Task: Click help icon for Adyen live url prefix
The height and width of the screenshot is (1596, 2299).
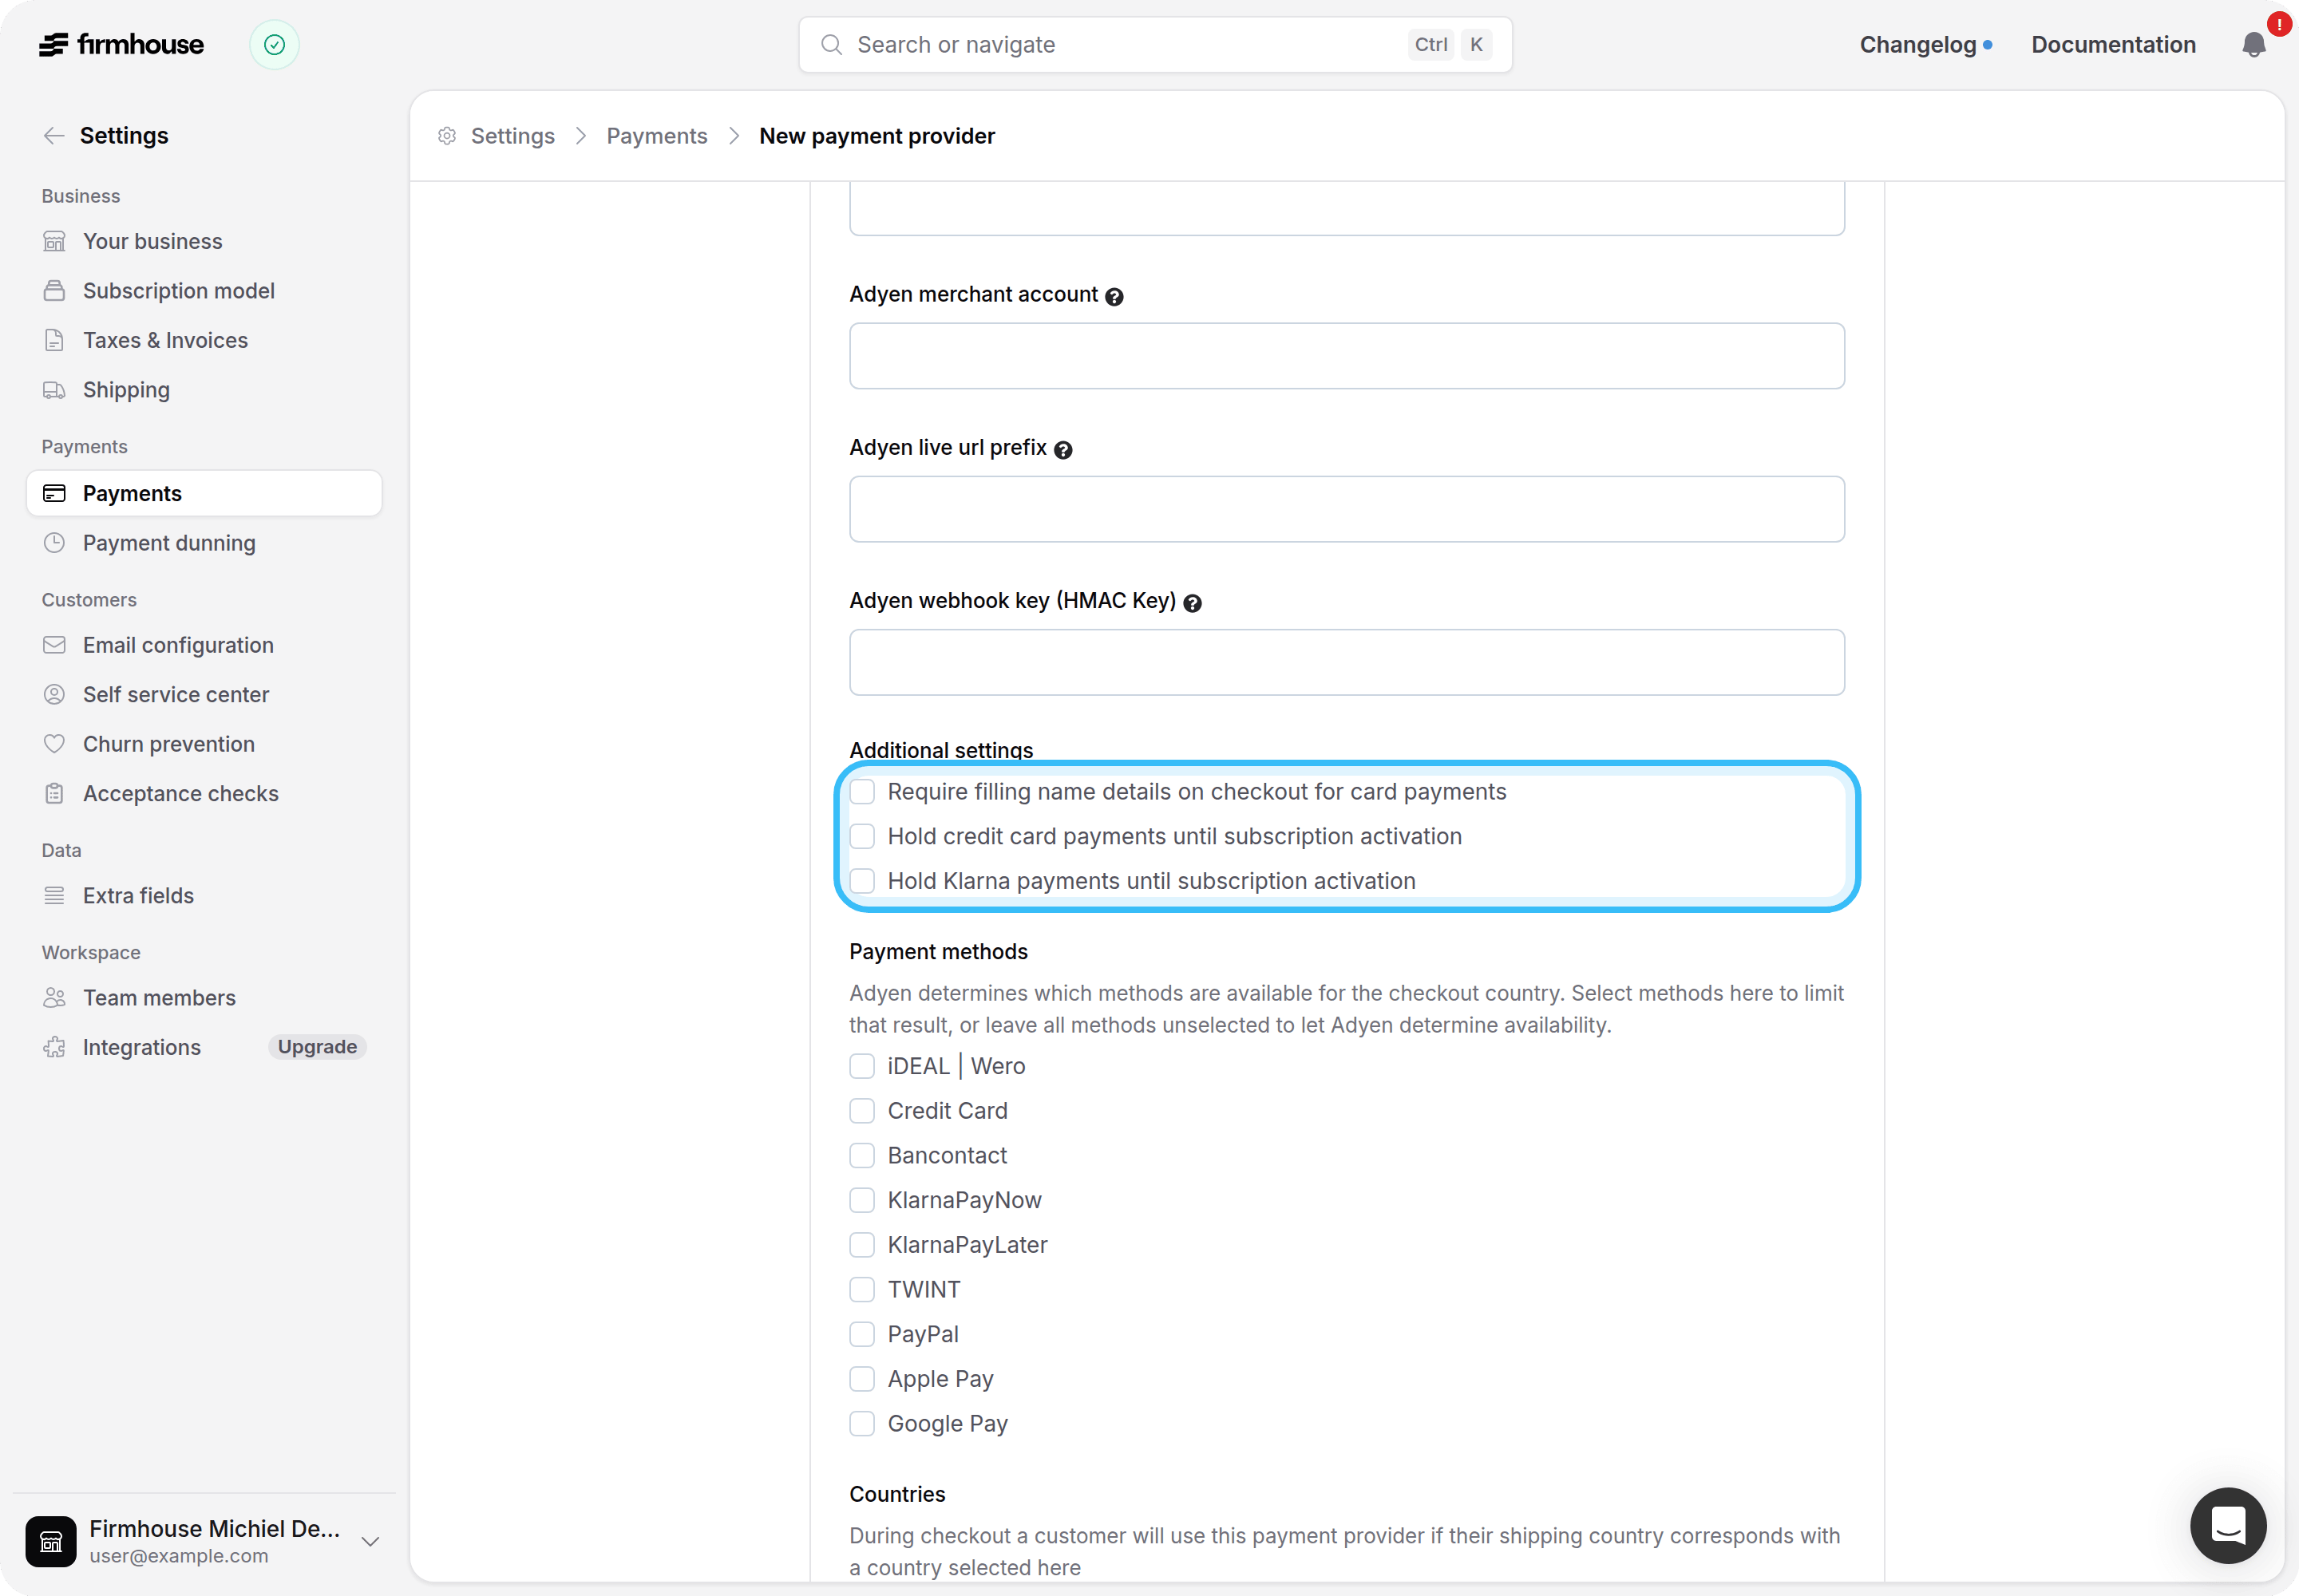Action: 1063,450
